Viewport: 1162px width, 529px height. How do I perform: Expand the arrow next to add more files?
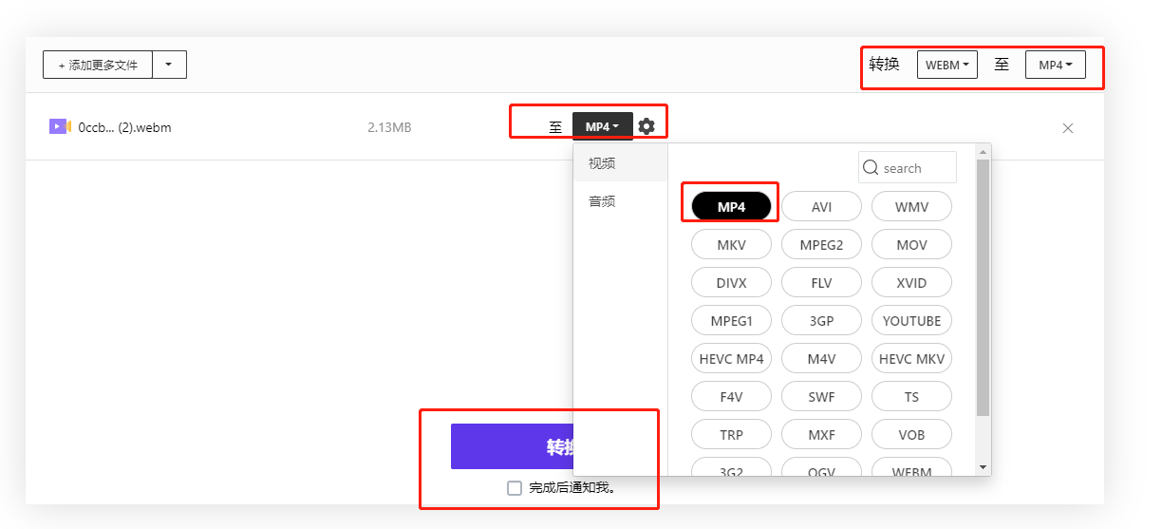[x=169, y=65]
